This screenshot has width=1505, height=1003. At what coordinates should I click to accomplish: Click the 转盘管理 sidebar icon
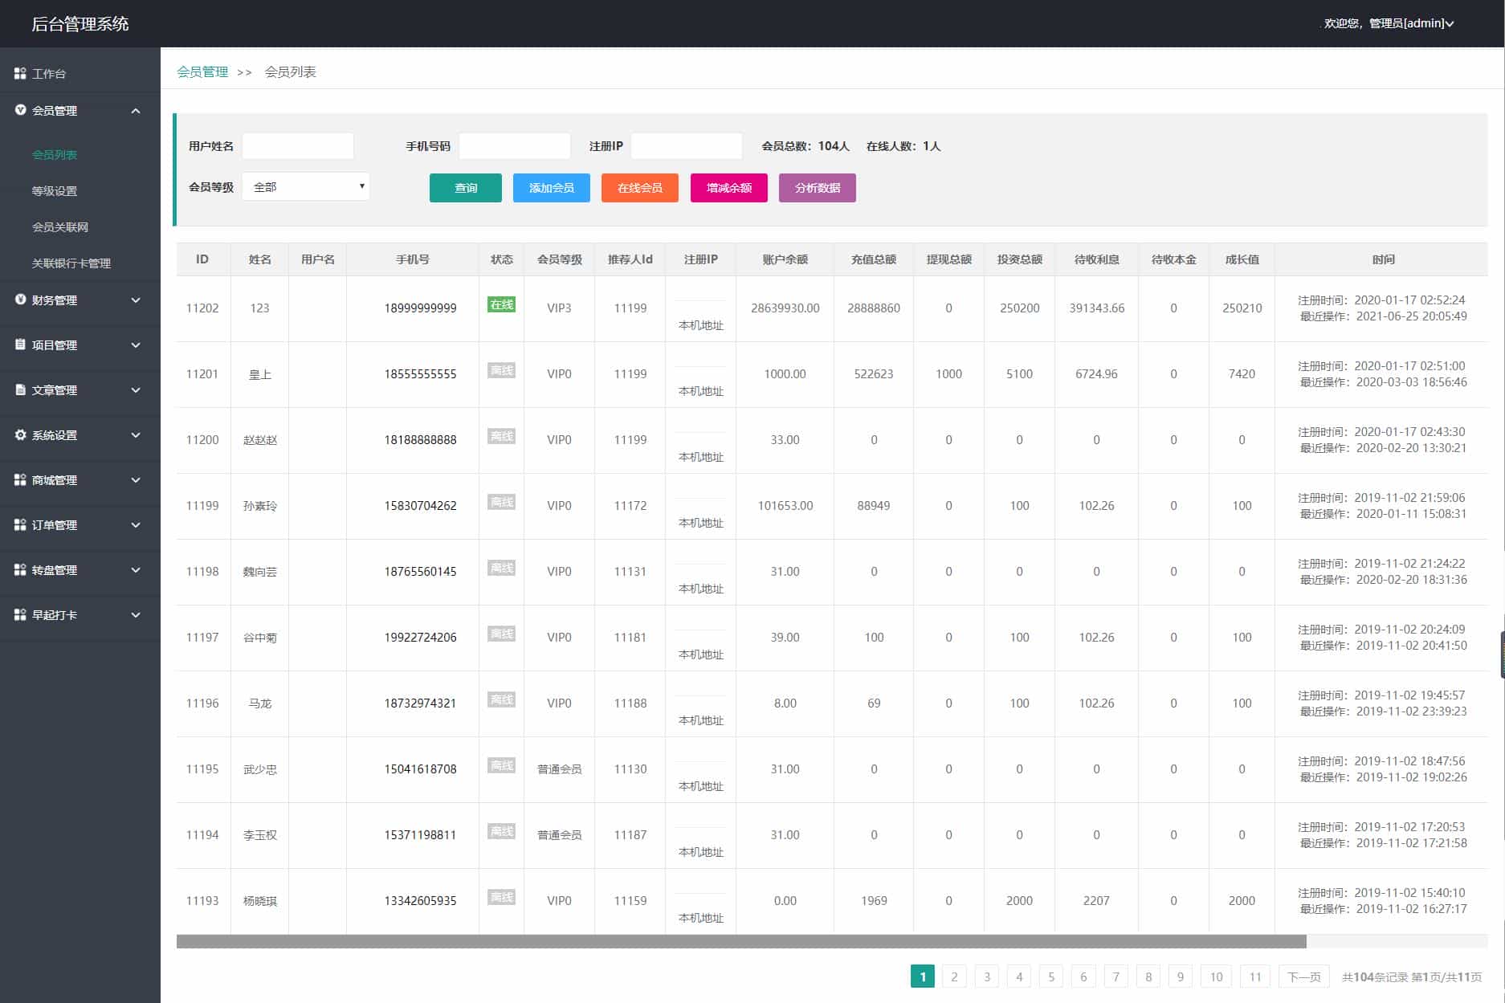point(20,569)
